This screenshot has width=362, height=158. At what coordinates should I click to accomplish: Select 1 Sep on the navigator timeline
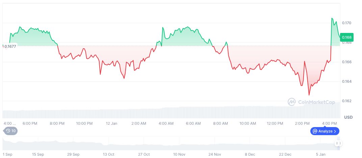point(7,154)
